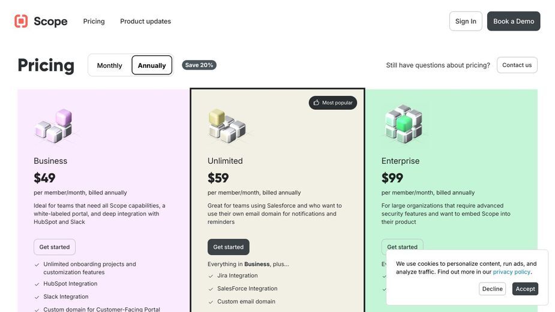This screenshot has height=312, width=555.
Task: Click the Save 20% badge
Action: (x=199, y=65)
